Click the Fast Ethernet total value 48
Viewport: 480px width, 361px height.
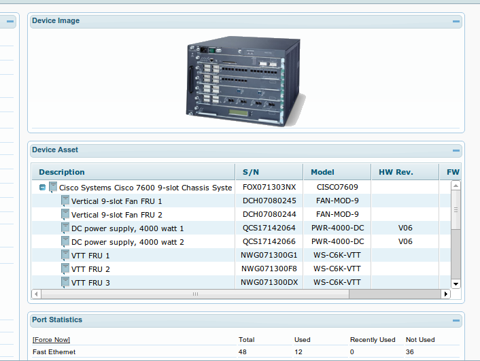(x=243, y=352)
